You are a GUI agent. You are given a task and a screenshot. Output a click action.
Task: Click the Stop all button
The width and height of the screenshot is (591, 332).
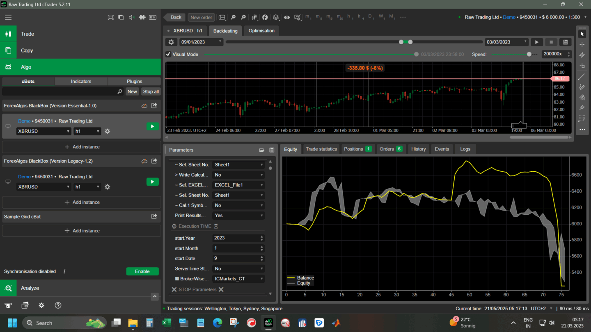151,92
